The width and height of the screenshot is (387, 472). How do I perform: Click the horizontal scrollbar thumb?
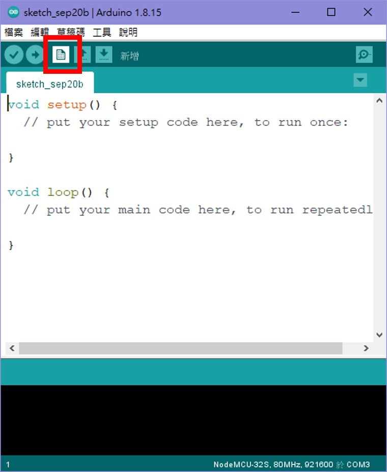tap(181, 348)
